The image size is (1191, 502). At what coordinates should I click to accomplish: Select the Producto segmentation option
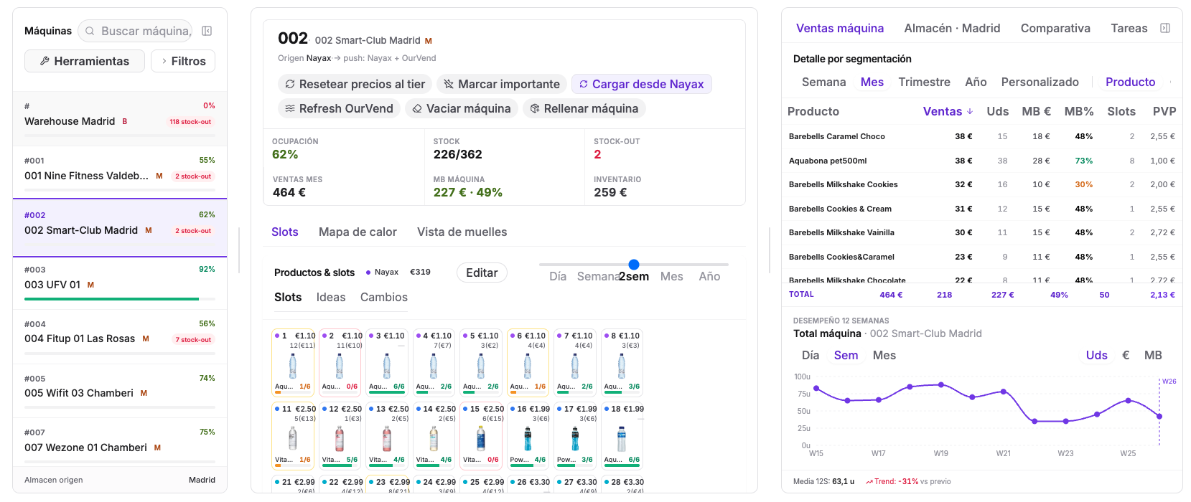[1130, 82]
